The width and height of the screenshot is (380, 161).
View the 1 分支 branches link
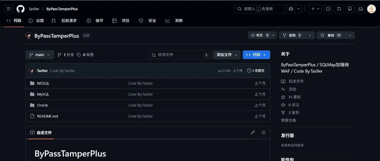[x=66, y=55]
